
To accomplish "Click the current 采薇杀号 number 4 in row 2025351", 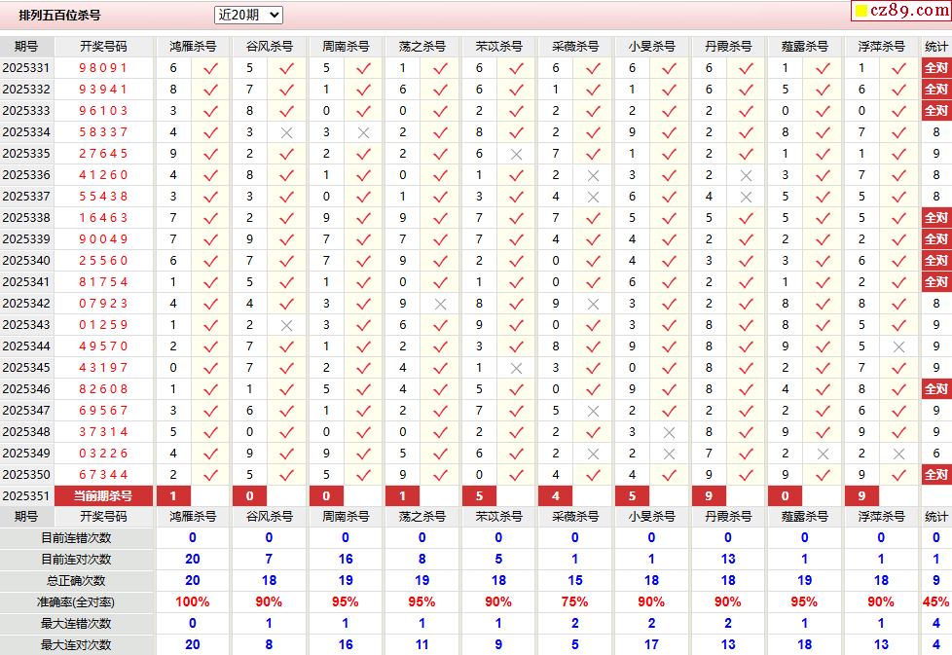I will tap(556, 496).
